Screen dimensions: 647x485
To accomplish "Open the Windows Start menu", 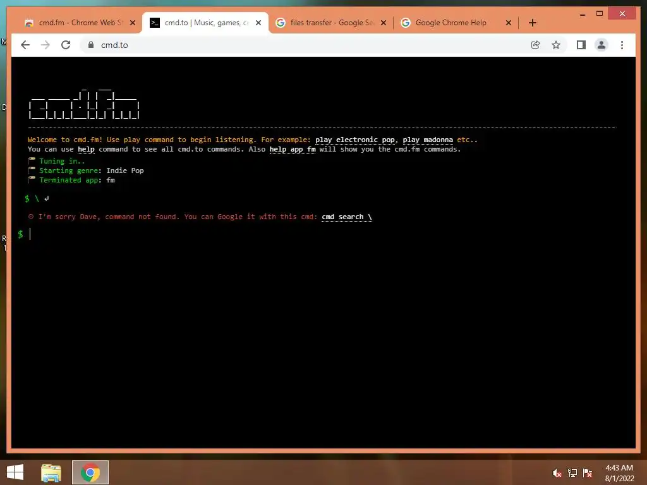I will coord(15,472).
